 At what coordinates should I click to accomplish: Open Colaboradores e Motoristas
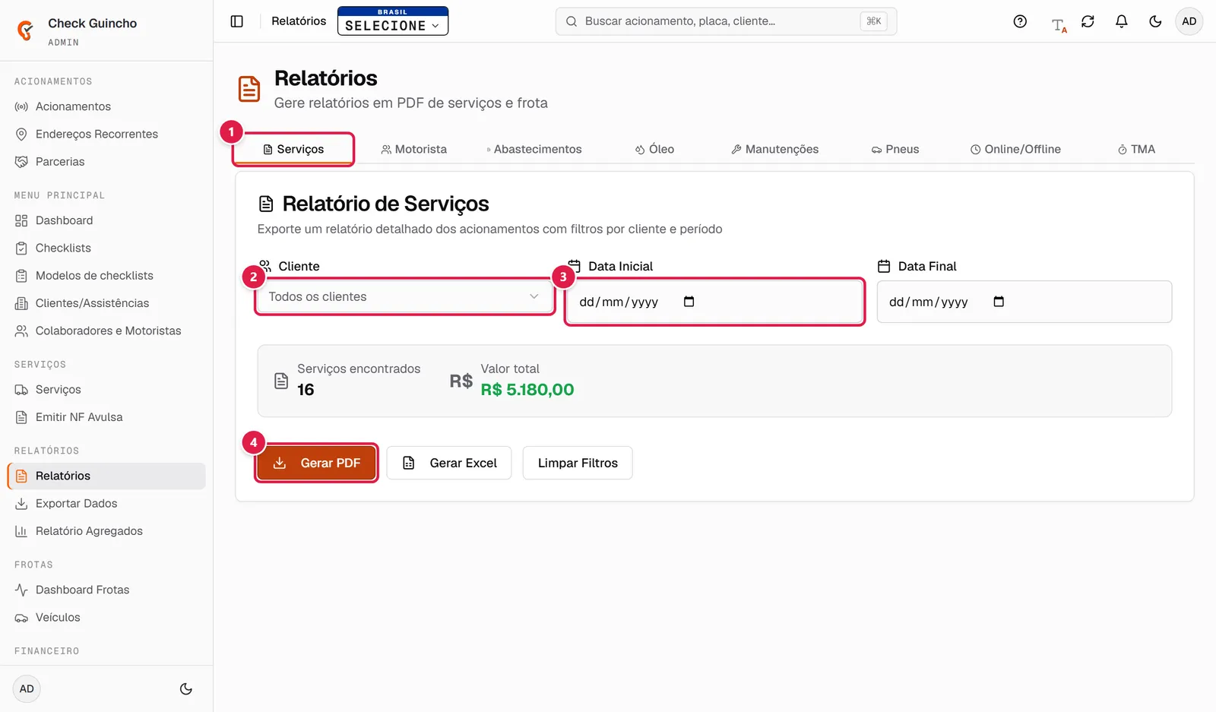coord(106,331)
